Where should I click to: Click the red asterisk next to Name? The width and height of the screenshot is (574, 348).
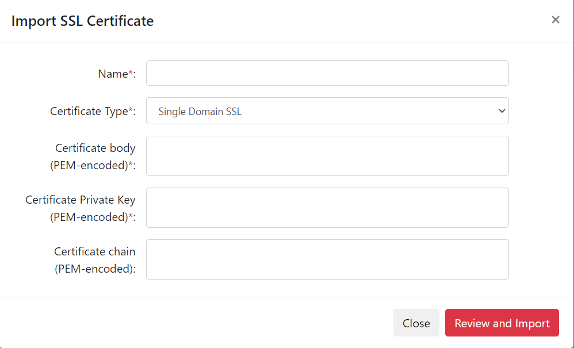131,73
